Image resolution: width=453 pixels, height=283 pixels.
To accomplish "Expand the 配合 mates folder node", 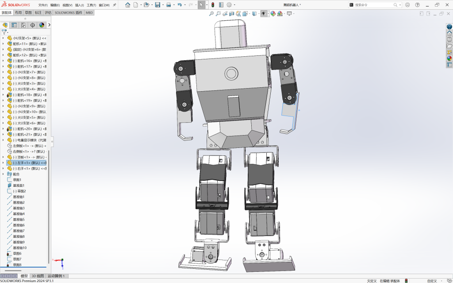I will [x=3, y=174].
